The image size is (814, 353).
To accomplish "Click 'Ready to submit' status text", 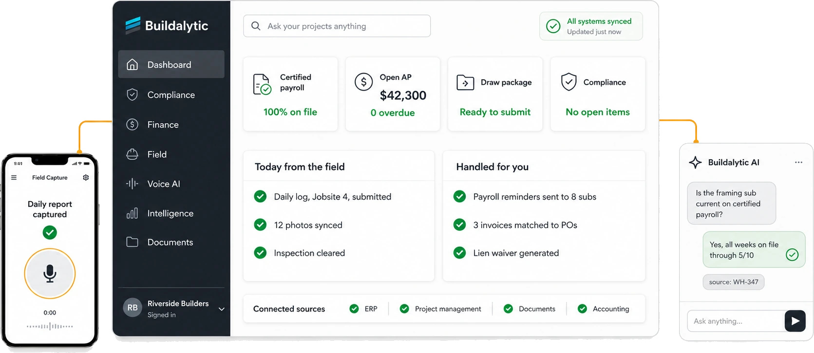I will (x=495, y=112).
